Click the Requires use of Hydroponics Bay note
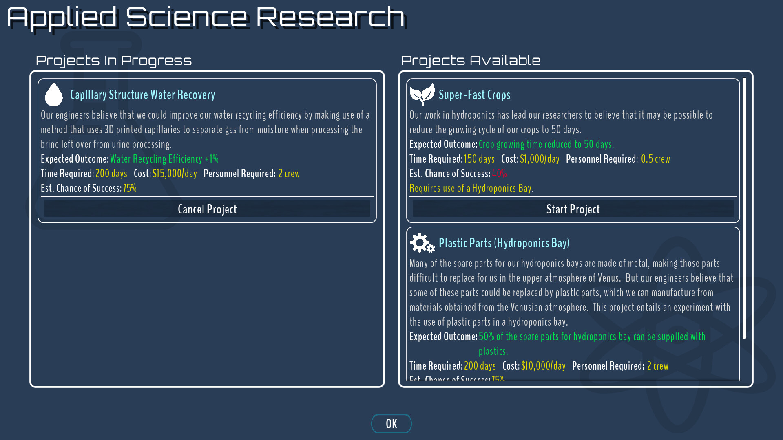This screenshot has width=783, height=440. coord(471,188)
